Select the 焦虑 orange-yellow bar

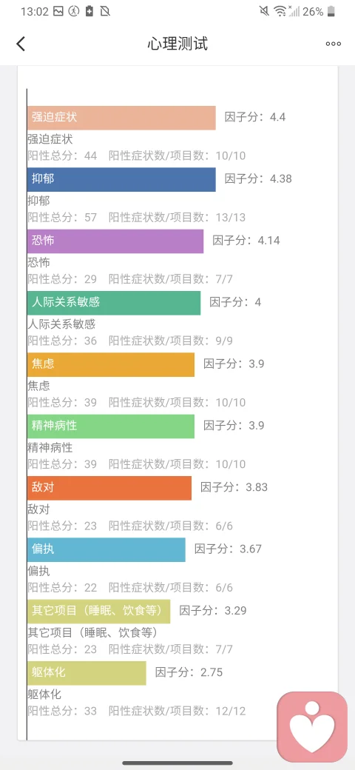click(111, 364)
